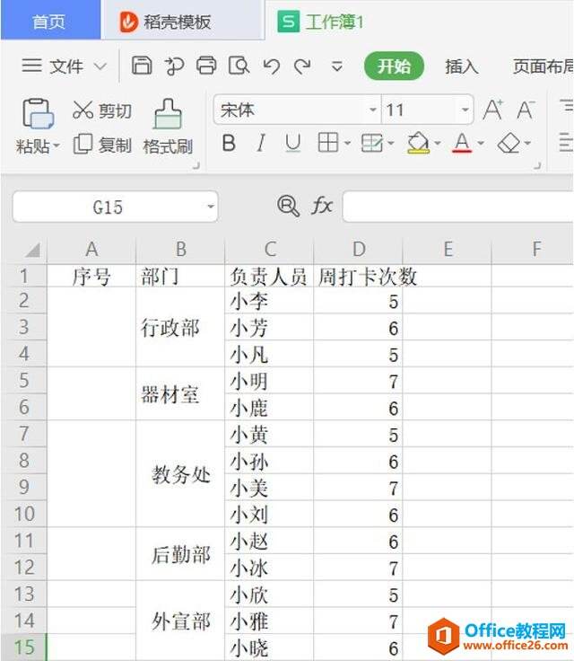The height and width of the screenshot is (661, 574).
Task: Toggle Italic formatting
Action: [261, 144]
